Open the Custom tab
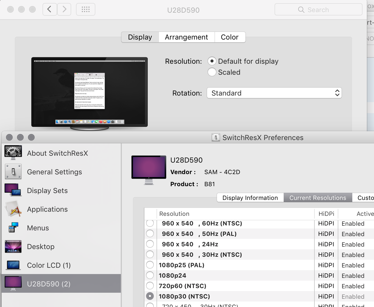The image size is (374, 307). 364,198
